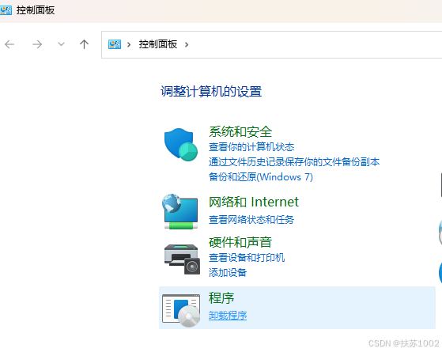Open 查看网络状态和任务 link
442x352 pixels.
tap(251, 219)
